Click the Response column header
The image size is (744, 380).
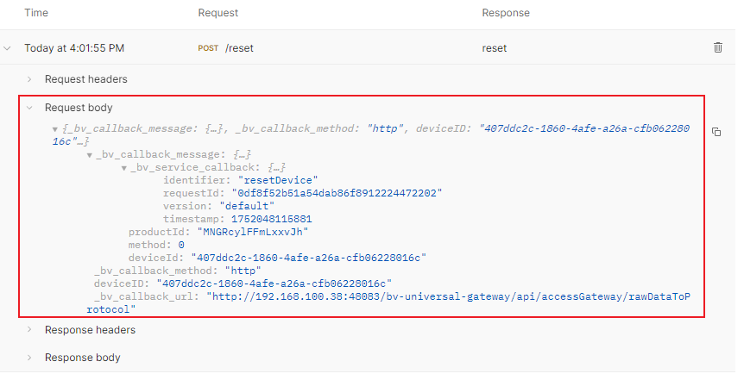[506, 13]
